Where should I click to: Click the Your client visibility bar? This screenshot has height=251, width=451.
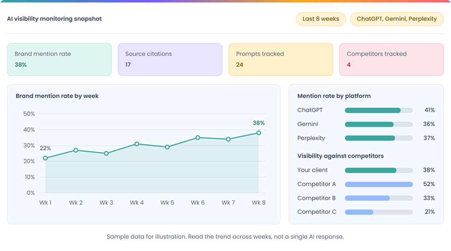tap(379, 170)
